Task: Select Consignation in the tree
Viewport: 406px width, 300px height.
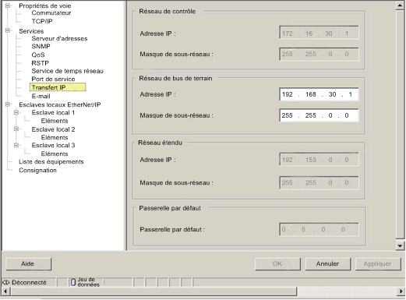Action: coord(37,171)
